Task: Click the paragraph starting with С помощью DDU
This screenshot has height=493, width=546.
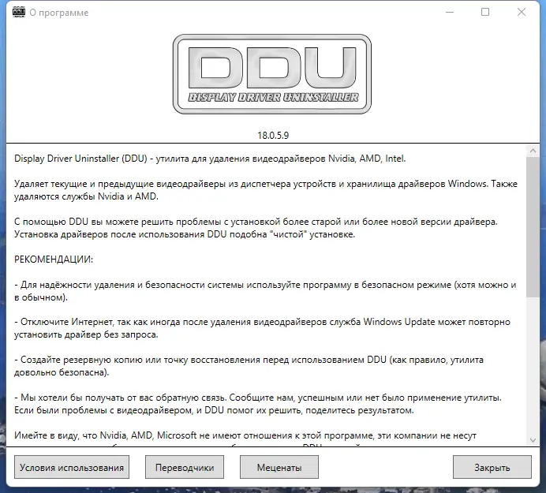Action: pos(256,228)
